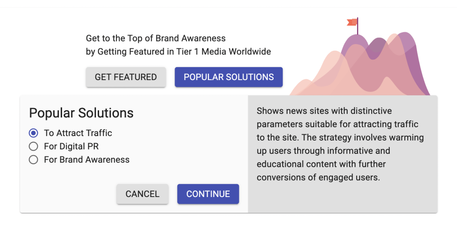Click the 'For Digital PR' label text
The image size is (457, 225).
pos(71,146)
